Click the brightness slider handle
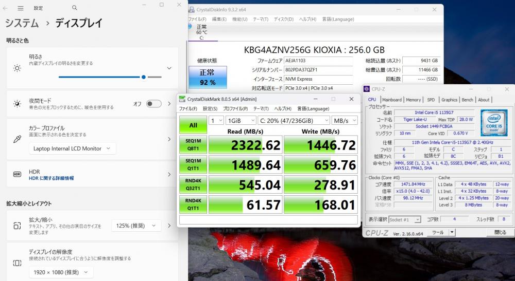Screen dimensions: 515x281 point(144,77)
